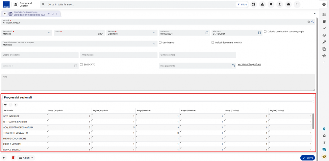
Task: Open the dashboard widgets icon in top bar
Action: pos(254,4)
